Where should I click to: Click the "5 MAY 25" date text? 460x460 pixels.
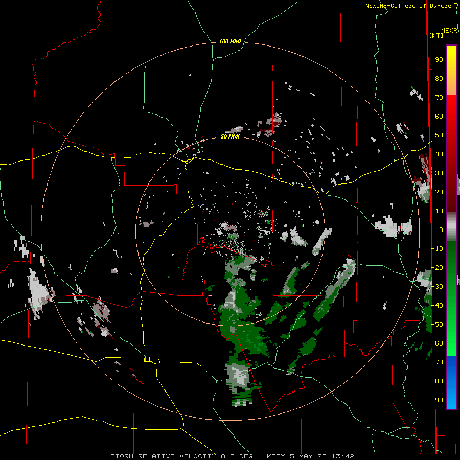(309, 456)
